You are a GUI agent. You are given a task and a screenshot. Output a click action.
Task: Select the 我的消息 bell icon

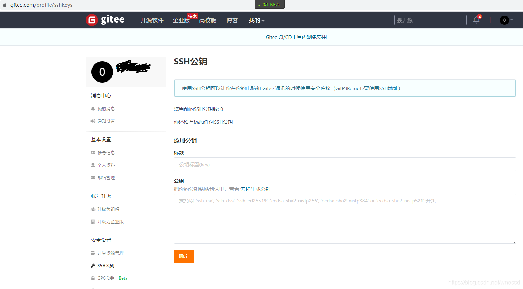click(x=93, y=108)
